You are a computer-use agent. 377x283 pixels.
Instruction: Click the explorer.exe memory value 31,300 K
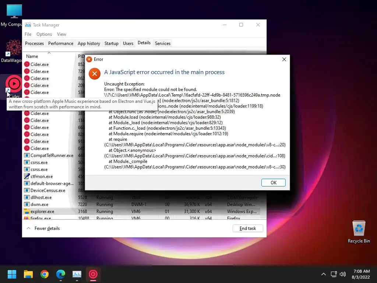192,211
